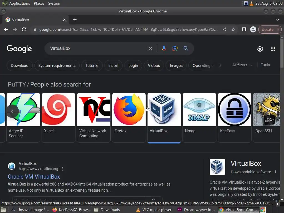Click the PuTTY breadcrumb heading
284x213 pixels.
(x=17, y=84)
